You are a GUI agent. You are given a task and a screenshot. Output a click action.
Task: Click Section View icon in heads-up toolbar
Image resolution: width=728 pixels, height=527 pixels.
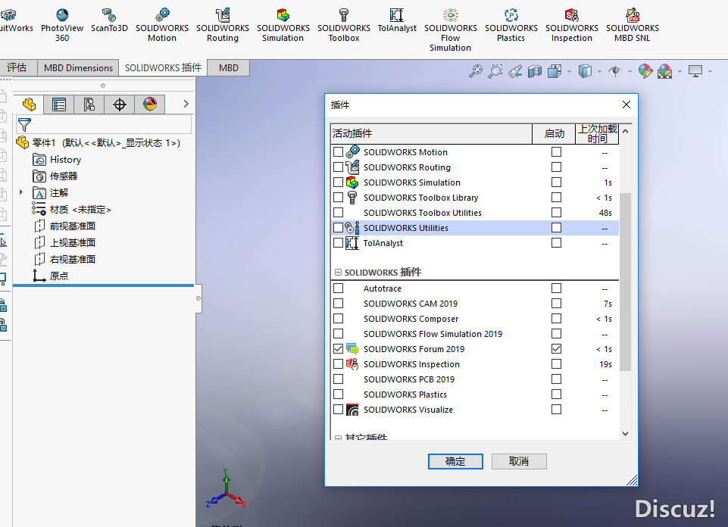click(535, 71)
